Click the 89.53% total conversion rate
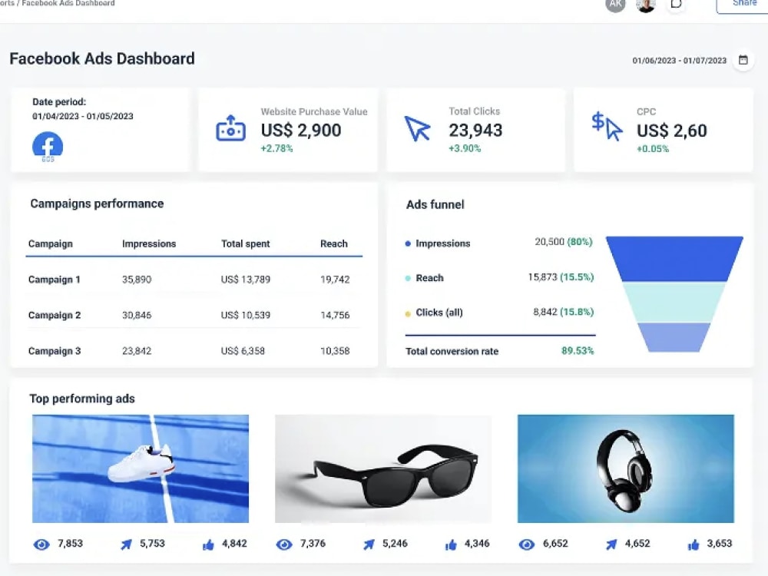 click(578, 351)
